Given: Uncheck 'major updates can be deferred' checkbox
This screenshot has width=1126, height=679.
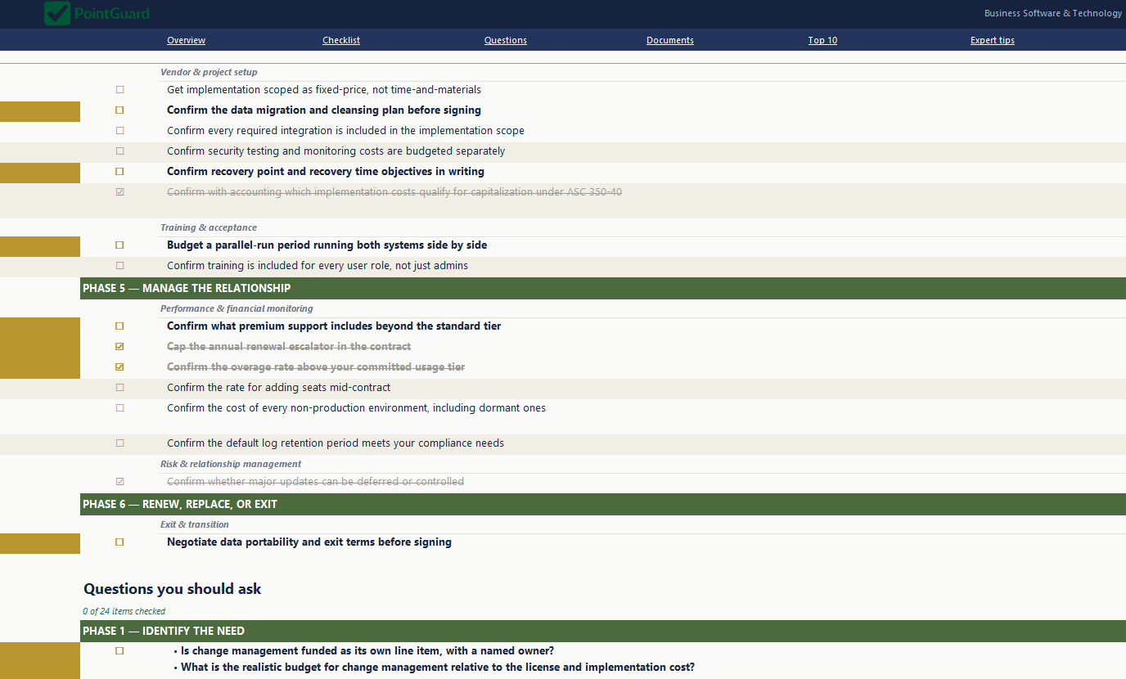Looking at the screenshot, I should [x=119, y=482].
